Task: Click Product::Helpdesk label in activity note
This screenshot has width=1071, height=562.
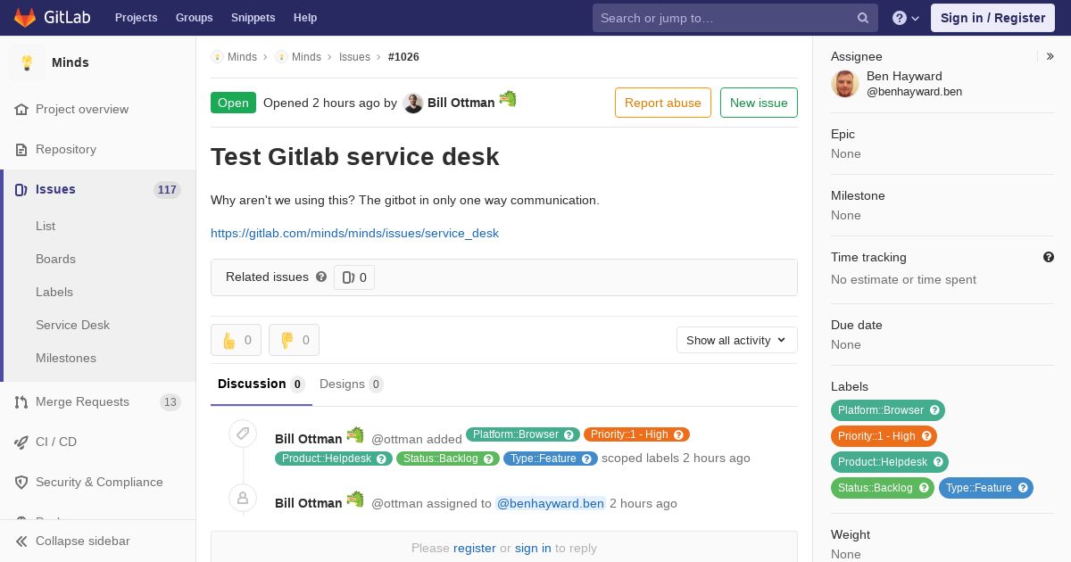Action: click(334, 459)
